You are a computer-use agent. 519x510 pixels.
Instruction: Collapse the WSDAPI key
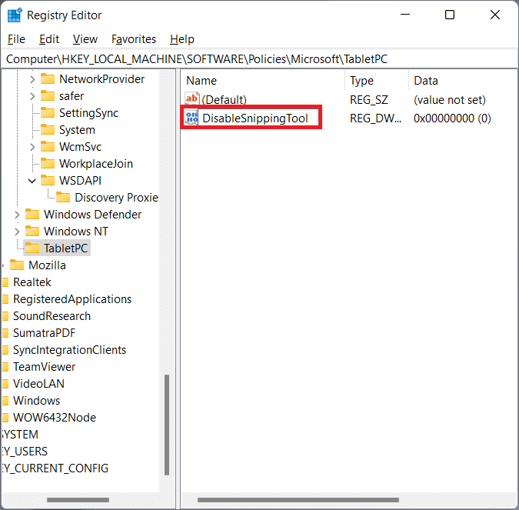coord(32,181)
